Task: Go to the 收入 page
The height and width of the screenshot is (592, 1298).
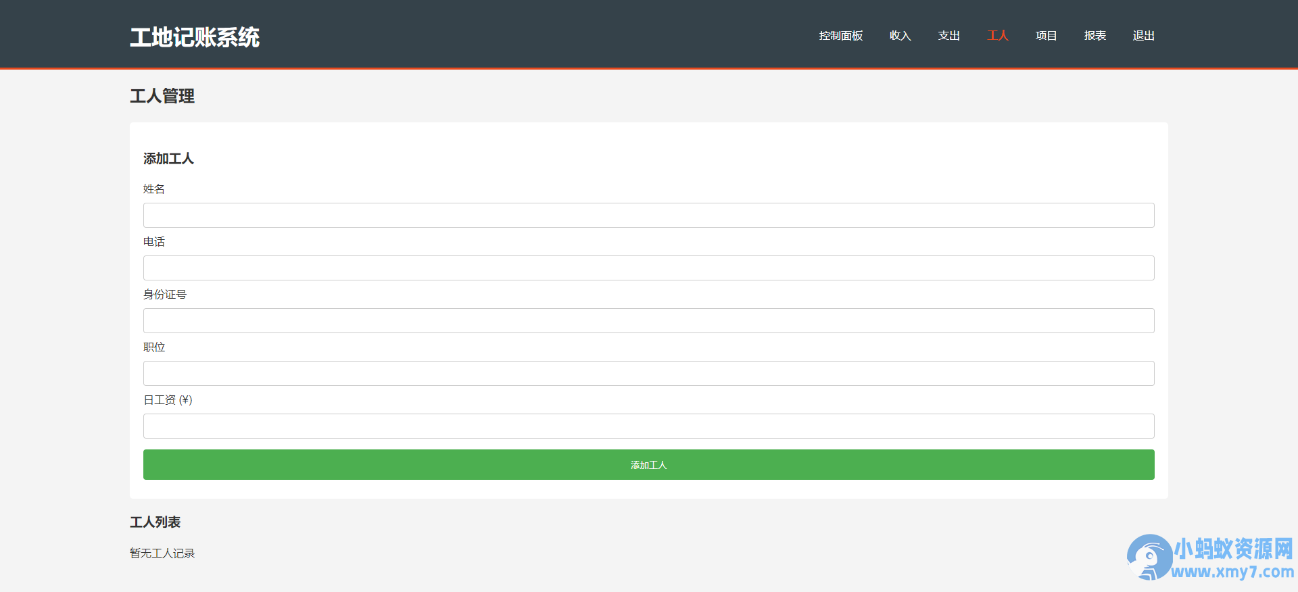Action: coord(900,36)
